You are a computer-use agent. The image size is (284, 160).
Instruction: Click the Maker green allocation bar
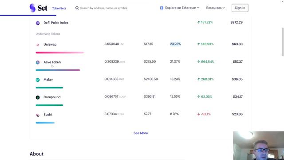49,88
